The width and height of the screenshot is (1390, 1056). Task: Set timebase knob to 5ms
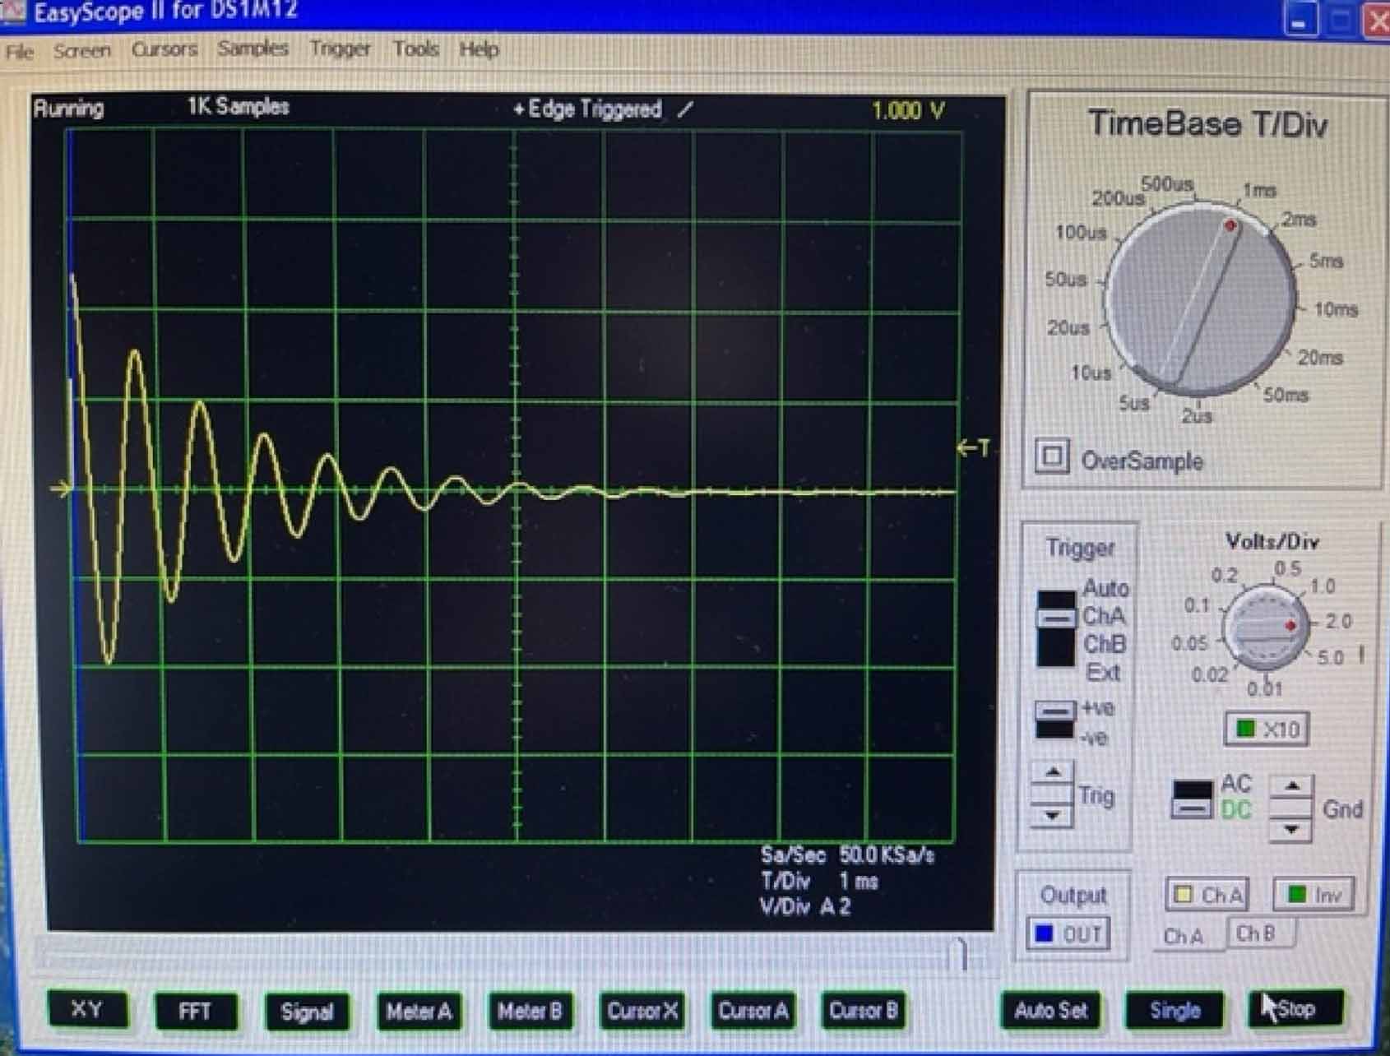1326,261
